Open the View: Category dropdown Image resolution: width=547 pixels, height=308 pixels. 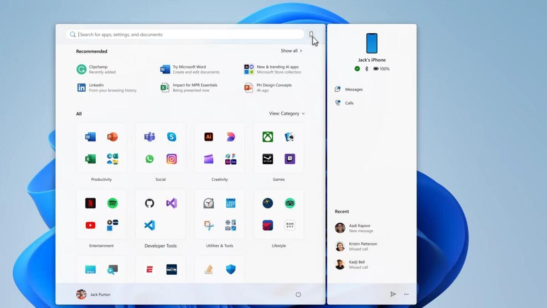pyautogui.click(x=287, y=114)
